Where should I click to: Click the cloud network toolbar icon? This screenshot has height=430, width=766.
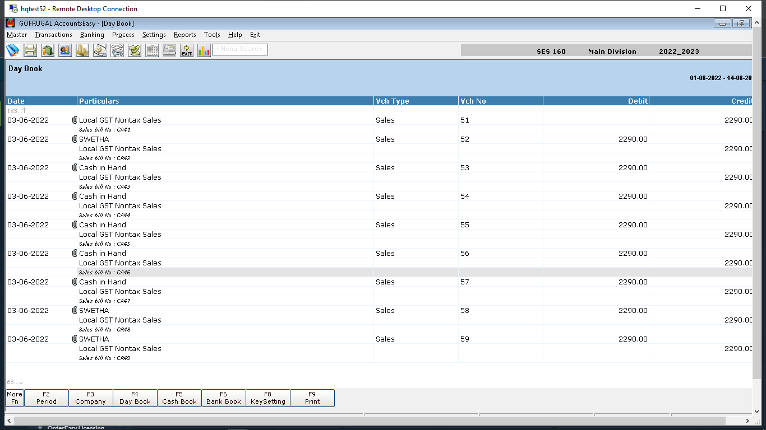click(x=117, y=50)
